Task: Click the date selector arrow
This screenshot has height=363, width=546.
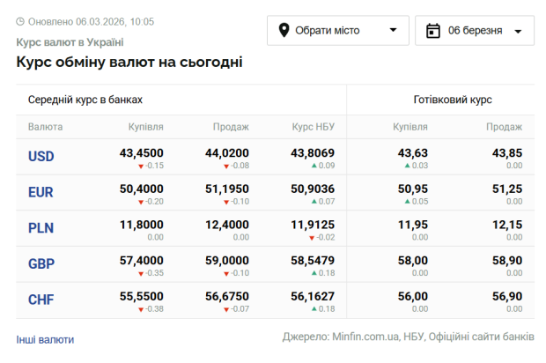Action: pyautogui.click(x=518, y=32)
